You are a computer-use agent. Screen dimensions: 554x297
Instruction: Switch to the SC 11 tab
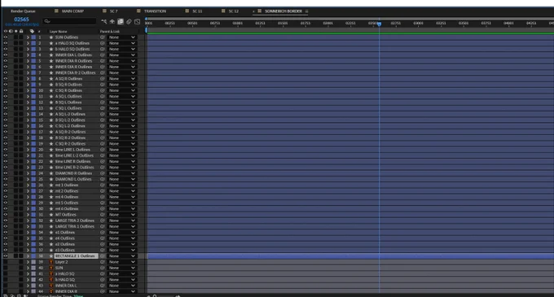pos(197,11)
